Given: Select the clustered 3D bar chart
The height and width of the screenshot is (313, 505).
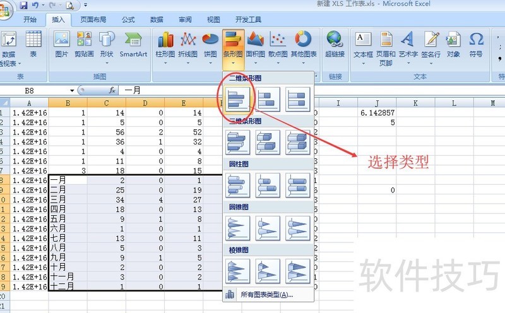Looking at the screenshot, I should pos(237,142).
